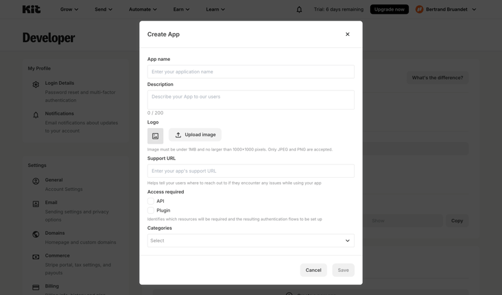
Task: Click the Notifications bell icon in sidebar
Action: pos(36,115)
